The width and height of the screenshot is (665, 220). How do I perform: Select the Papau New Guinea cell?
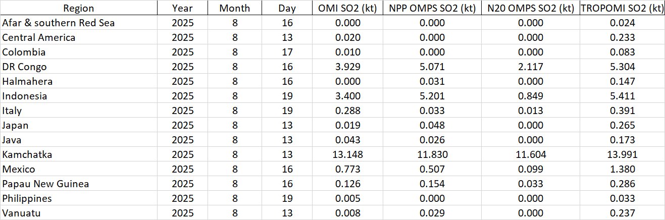click(x=46, y=184)
